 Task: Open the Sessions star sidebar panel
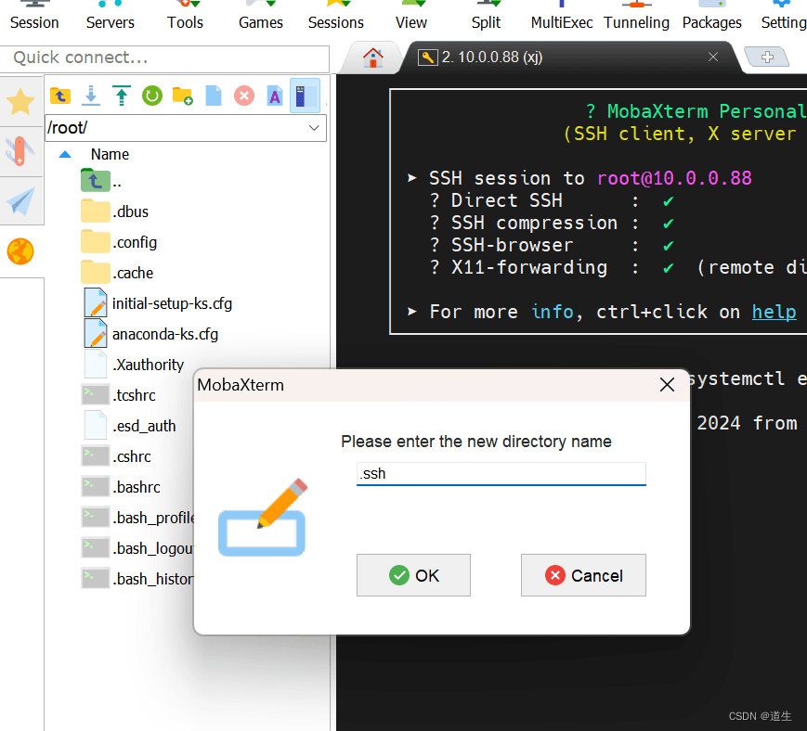(x=20, y=101)
